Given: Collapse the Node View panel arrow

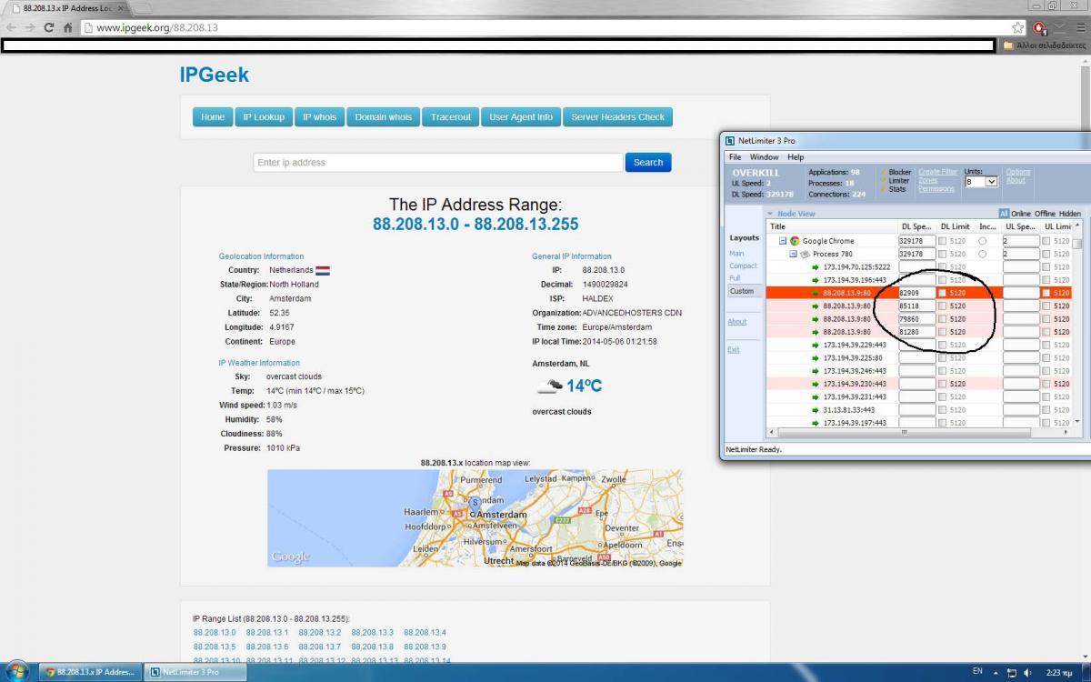Looking at the screenshot, I should tap(770, 214).
